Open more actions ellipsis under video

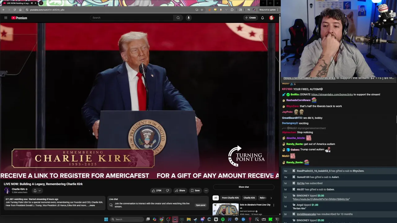click(x=206, y=190)
